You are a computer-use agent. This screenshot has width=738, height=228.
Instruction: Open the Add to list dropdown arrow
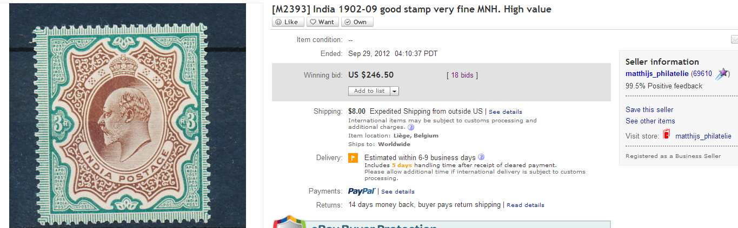pos(394,91)
